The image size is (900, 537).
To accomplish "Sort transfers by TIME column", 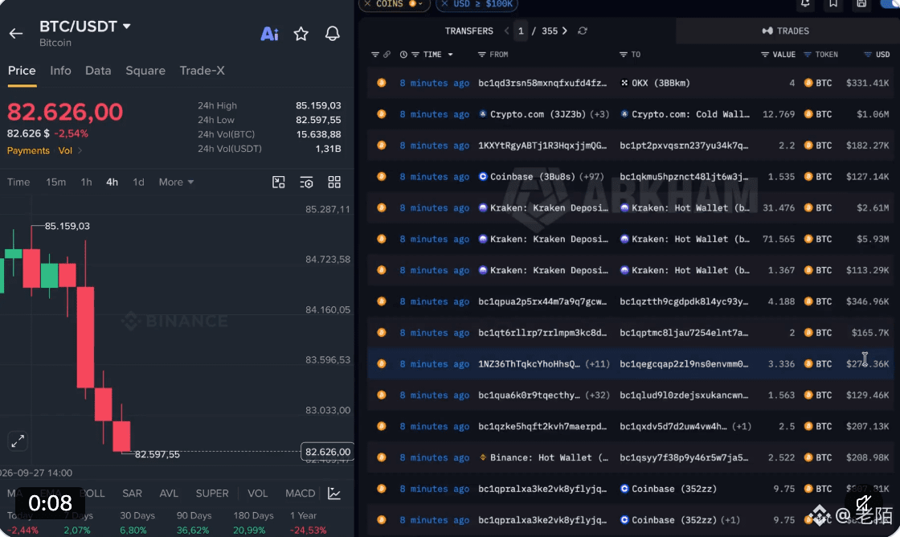I will click(432, 55).
